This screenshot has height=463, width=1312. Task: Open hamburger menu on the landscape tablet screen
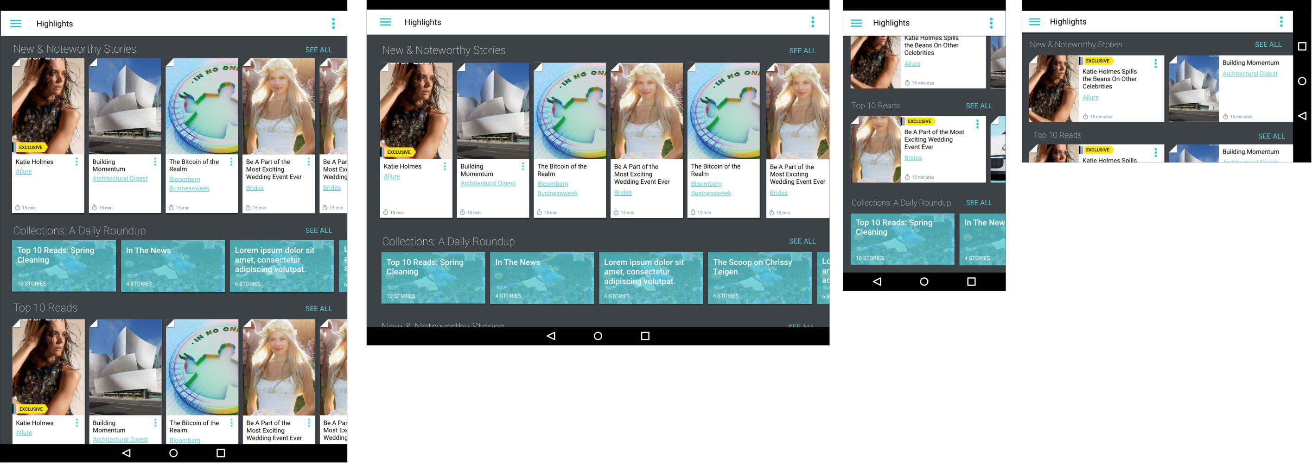point(386,22)
